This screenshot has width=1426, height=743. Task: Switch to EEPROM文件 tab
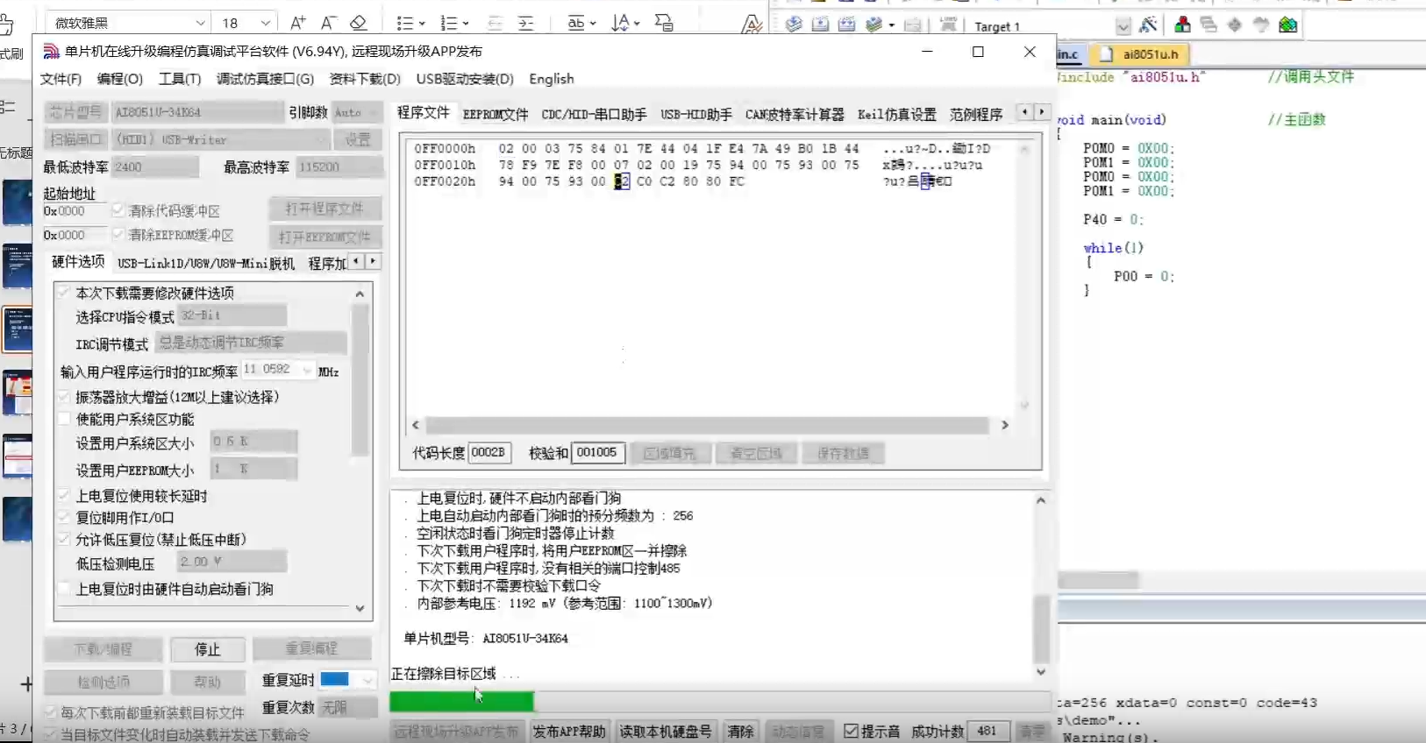coord(496,115)
